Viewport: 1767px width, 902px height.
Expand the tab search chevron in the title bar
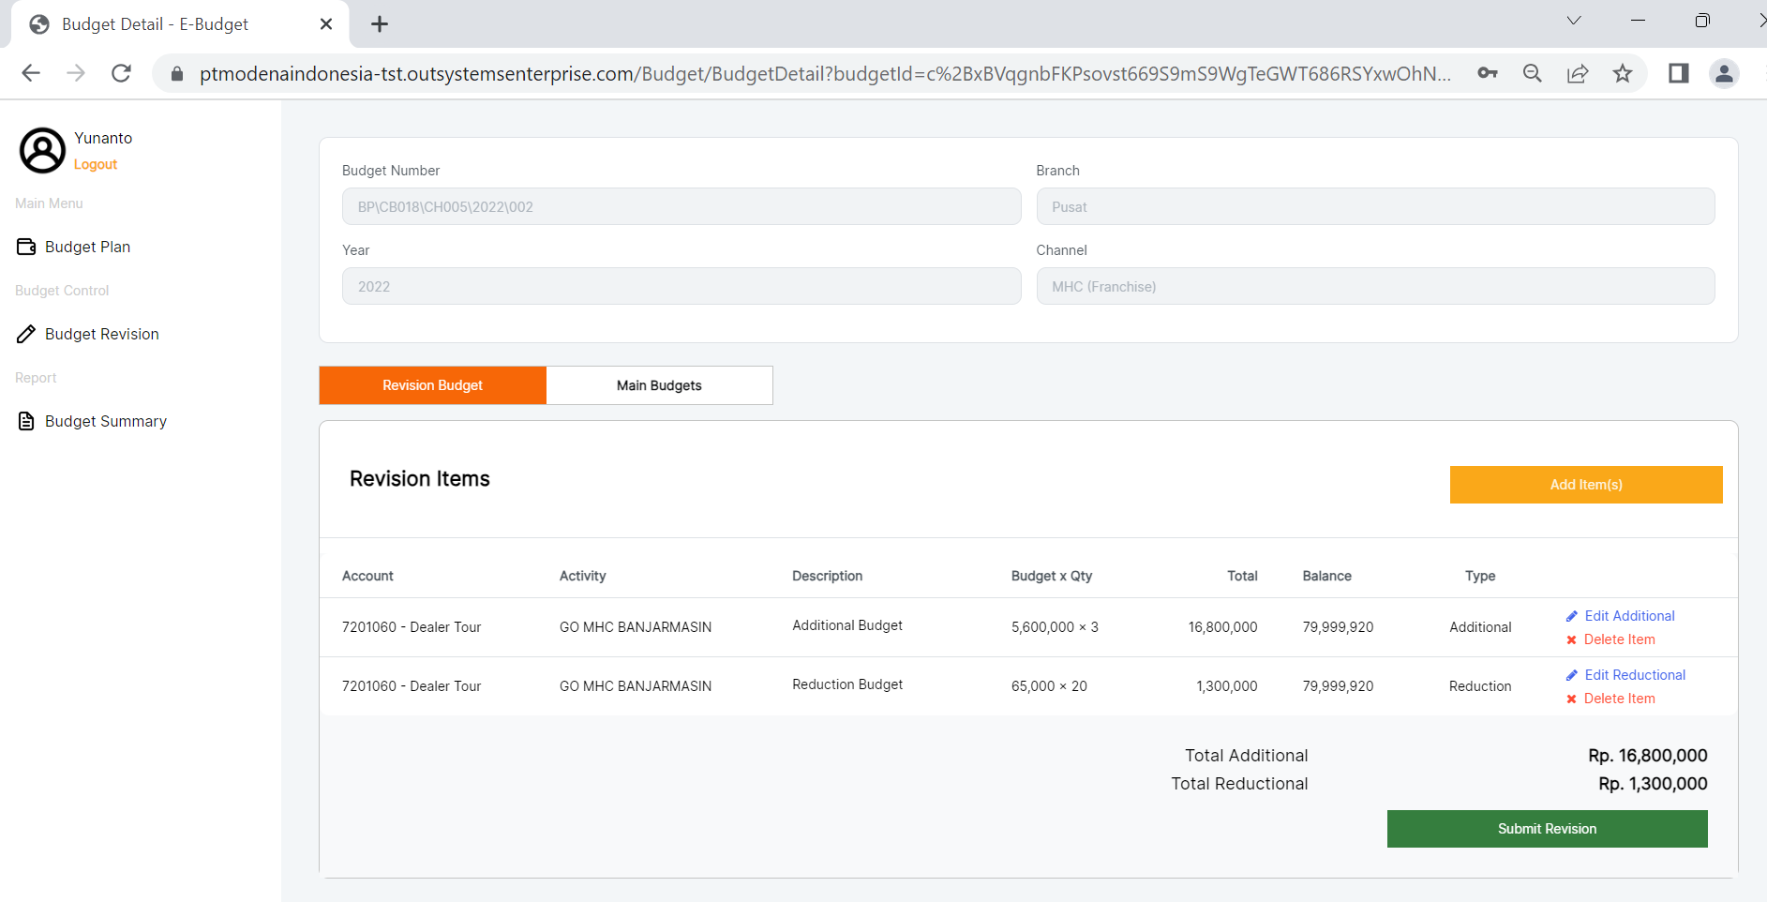click(x=1574, y=21)
